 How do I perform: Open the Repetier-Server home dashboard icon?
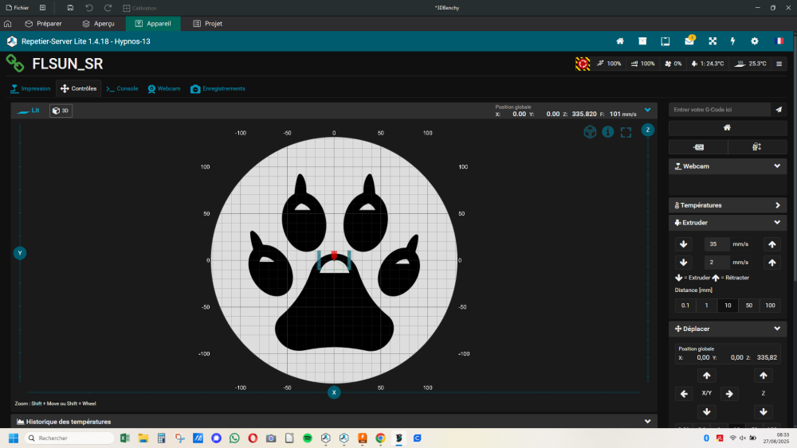pos(620,41)
